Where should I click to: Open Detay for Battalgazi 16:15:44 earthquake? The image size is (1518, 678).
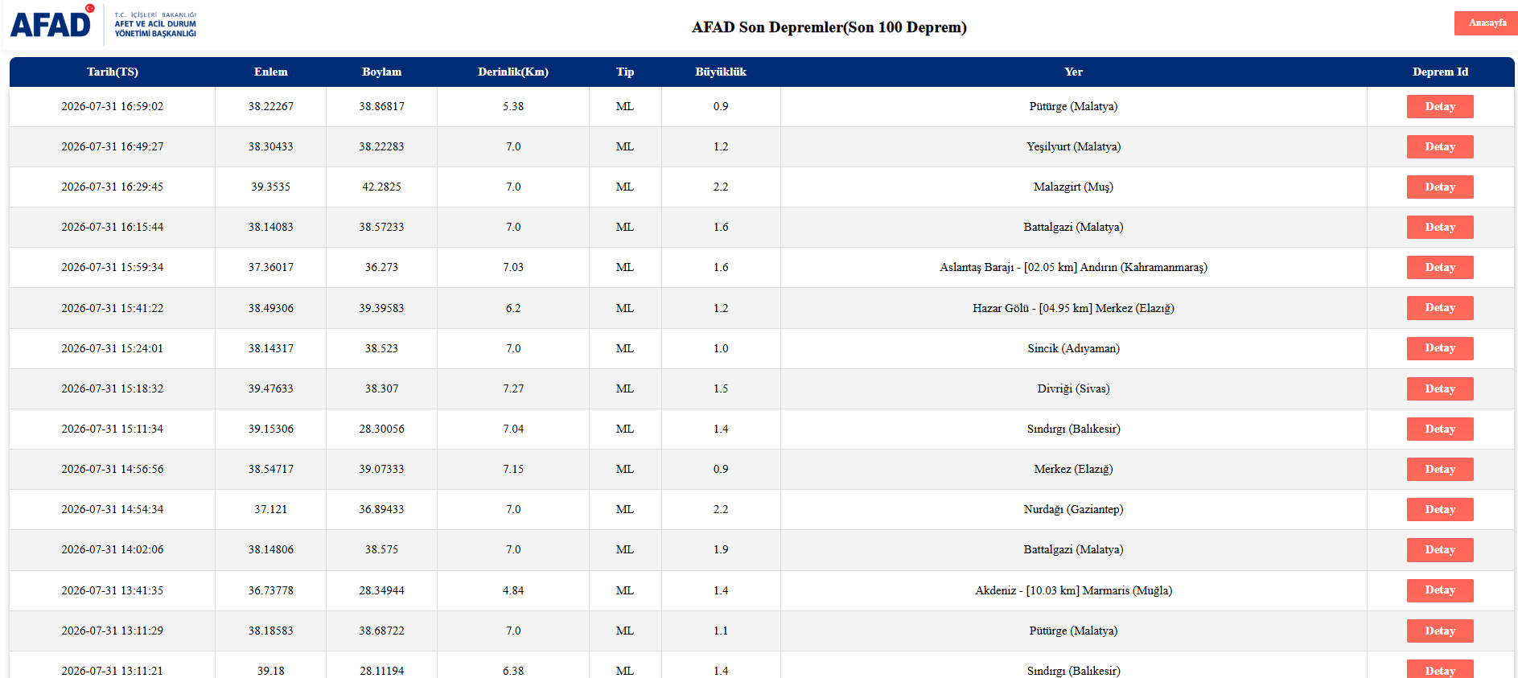pyautogui.click(x=1440, y=227)
